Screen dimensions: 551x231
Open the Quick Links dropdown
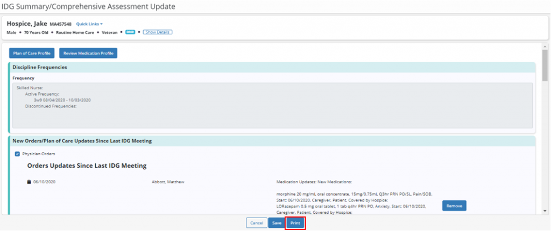pyautogui.click(x=89, y=24)
